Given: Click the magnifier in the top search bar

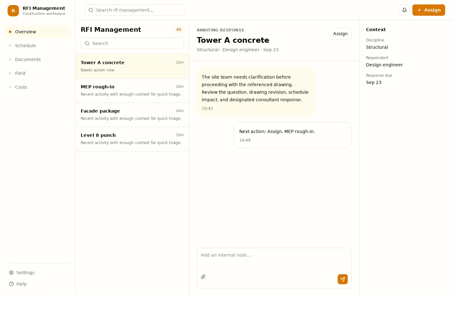Looking at the screenshot, I should (x=91, y=10).
